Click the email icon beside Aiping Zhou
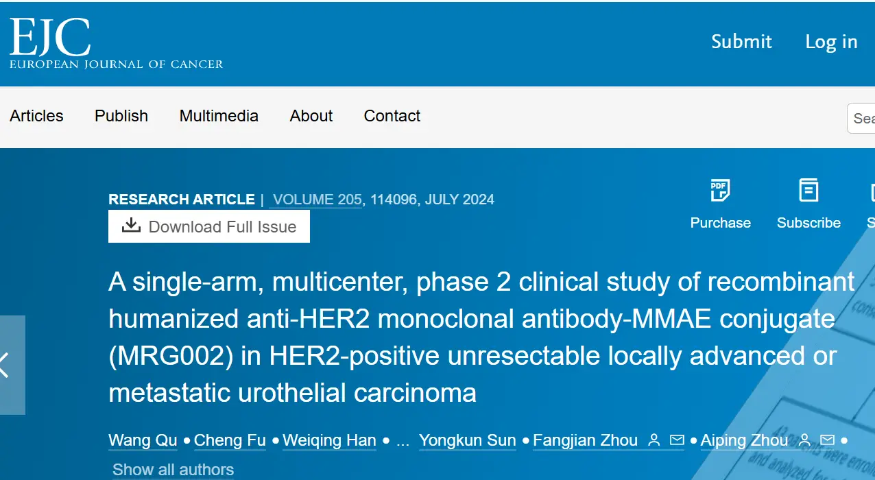Viewport: 875px width, 480px height. coord(828,440)
